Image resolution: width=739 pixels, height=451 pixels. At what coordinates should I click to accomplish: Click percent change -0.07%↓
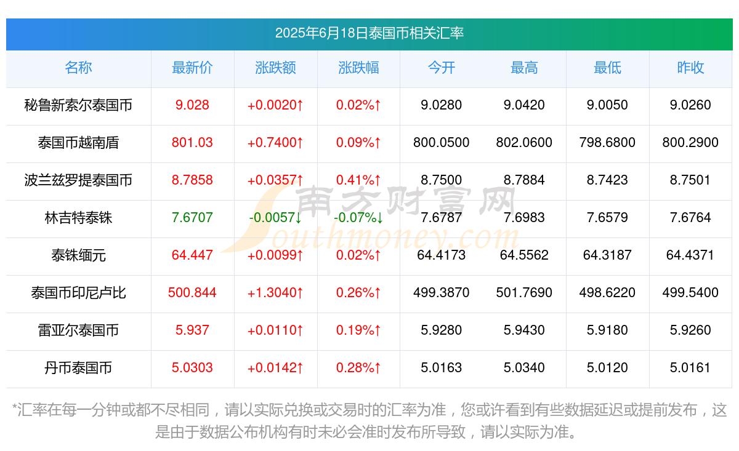(358, 218)
